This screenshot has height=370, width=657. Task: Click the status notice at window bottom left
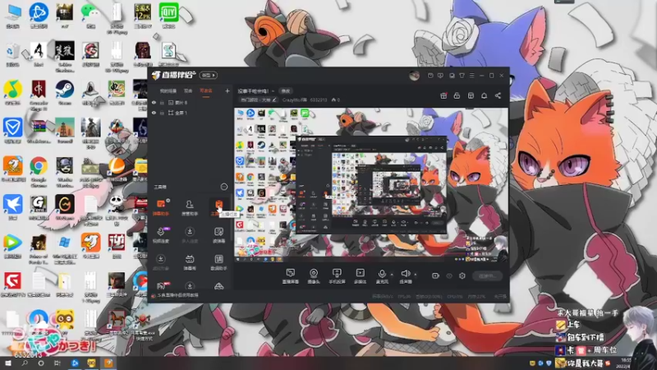coord(175,295)
